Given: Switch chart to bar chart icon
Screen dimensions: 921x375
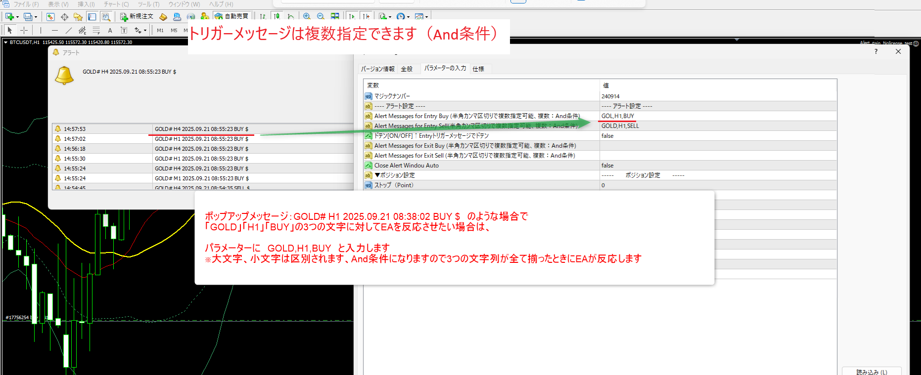Looking at the screenshot, I should coord(263,17).
